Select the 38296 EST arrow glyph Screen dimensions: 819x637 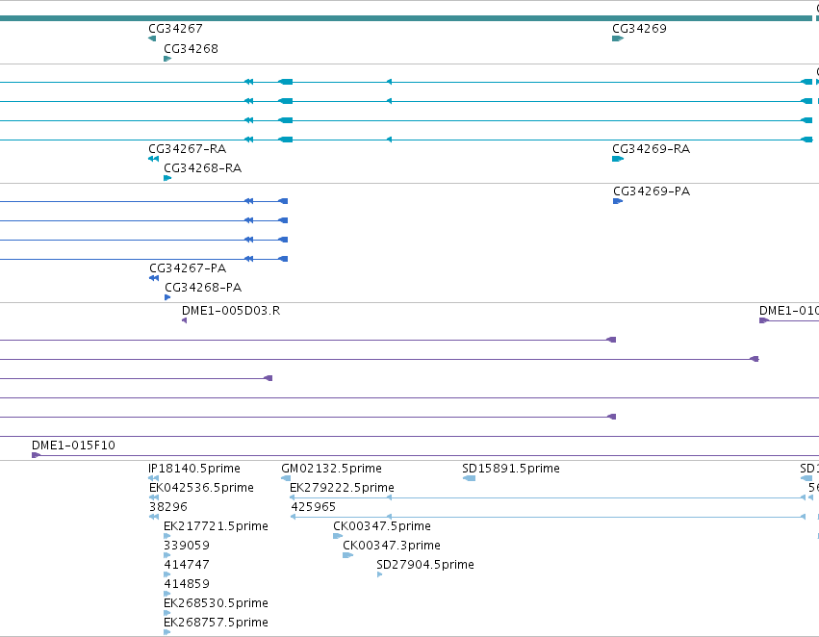pos(154,517)
